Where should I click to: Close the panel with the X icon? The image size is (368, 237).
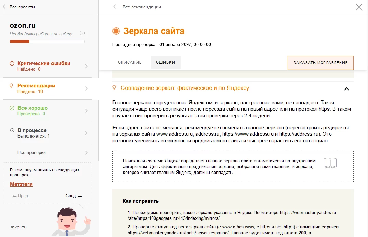[359, 7]
